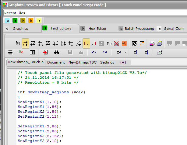Click the orange 'b' shortcut button

click(x=31, y=21)
